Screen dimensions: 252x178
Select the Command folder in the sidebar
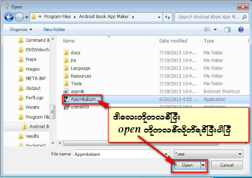point(34,40)
